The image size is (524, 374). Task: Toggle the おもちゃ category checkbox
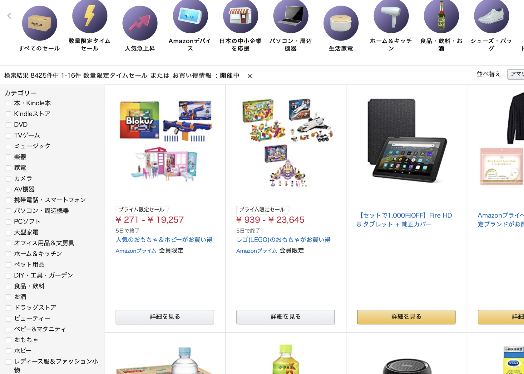pyautogui.click(x=8, y=340)
